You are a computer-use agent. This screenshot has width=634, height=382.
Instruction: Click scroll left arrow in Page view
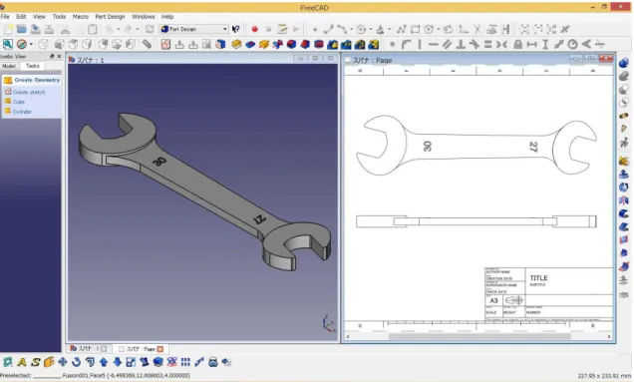pos(348,336)
